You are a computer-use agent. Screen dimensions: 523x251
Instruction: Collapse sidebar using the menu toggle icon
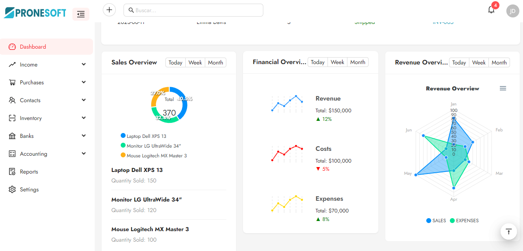81,14
